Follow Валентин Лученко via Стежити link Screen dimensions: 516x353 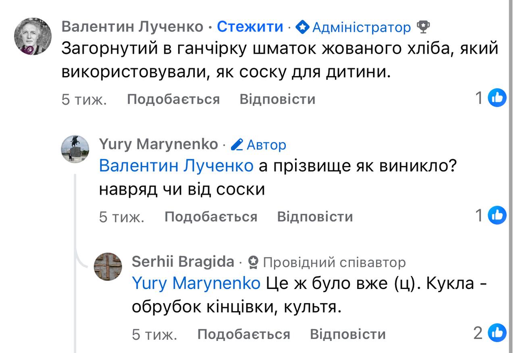[x=250, y=27]
